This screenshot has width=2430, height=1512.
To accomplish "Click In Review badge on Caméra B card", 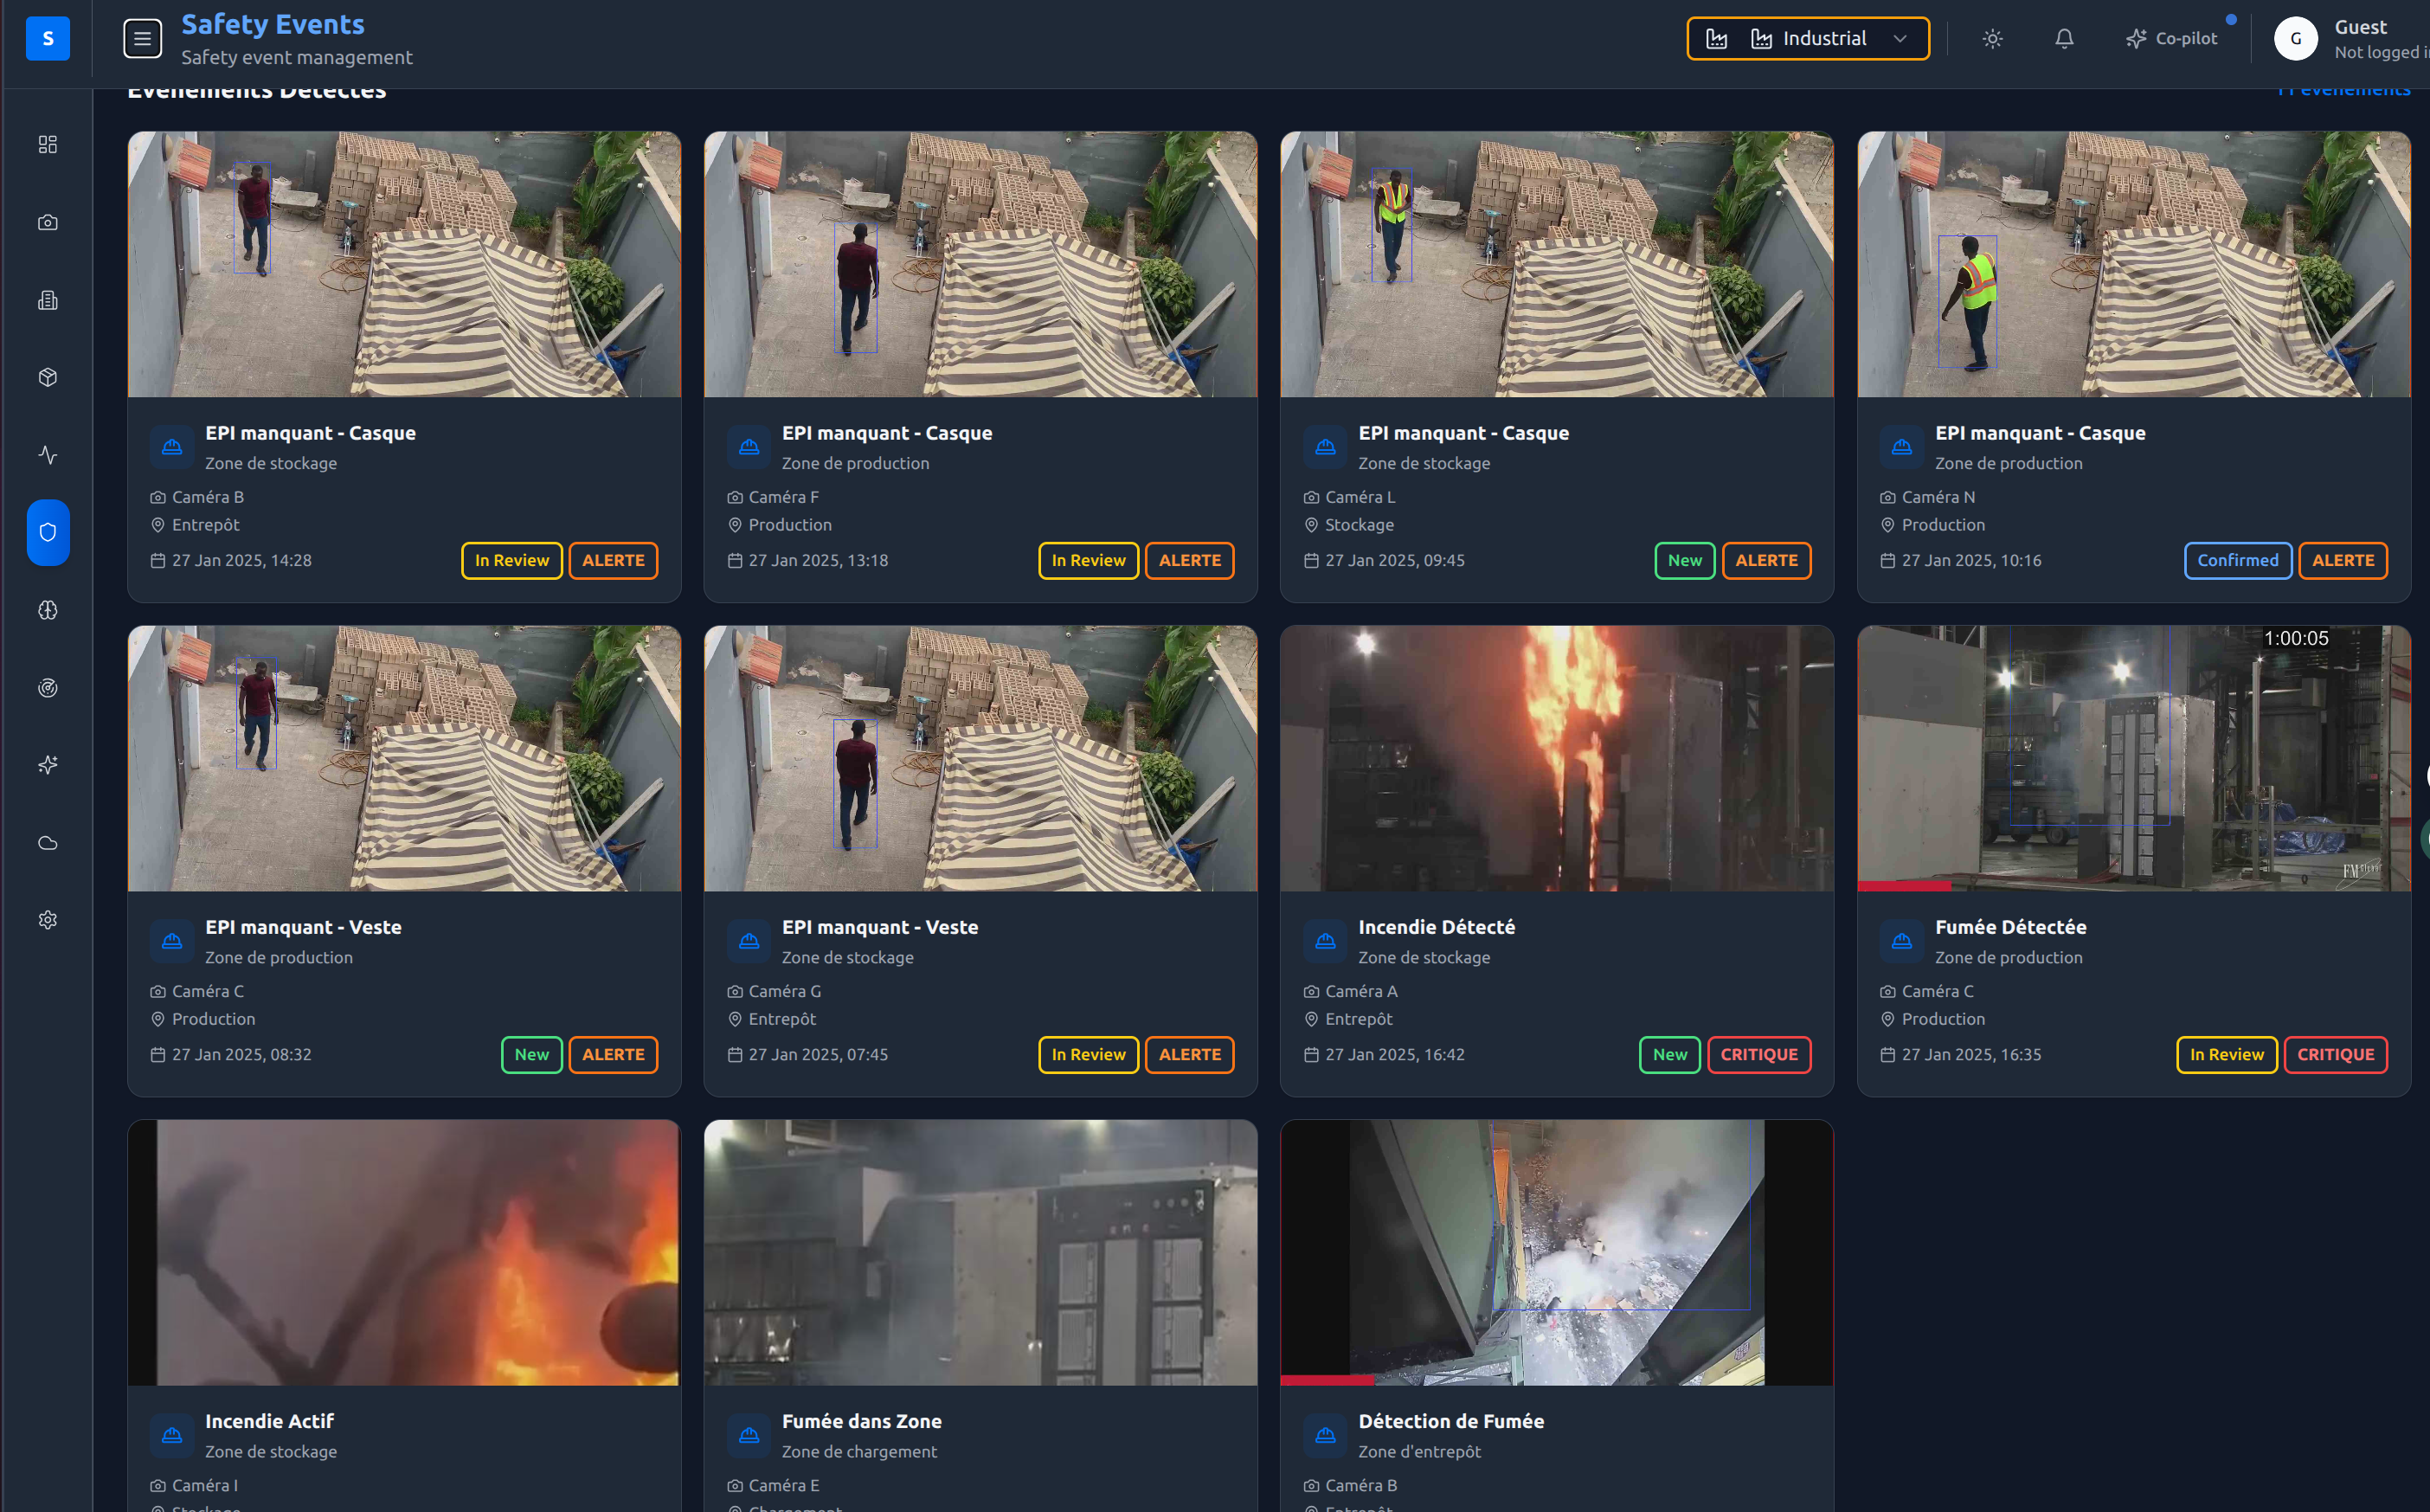I will [x=511, y=560].
